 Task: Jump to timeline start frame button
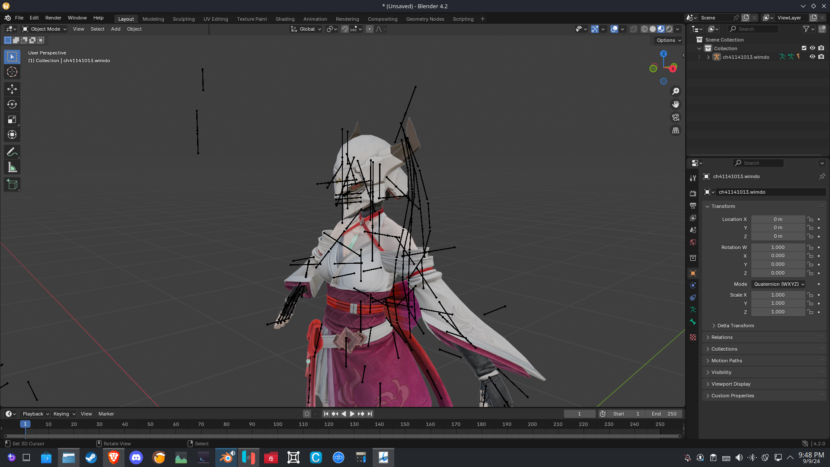tap(326, 414)
